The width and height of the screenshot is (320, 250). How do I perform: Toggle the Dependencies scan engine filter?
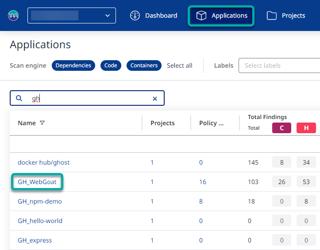pyautogui.click(x=73, y=65)
